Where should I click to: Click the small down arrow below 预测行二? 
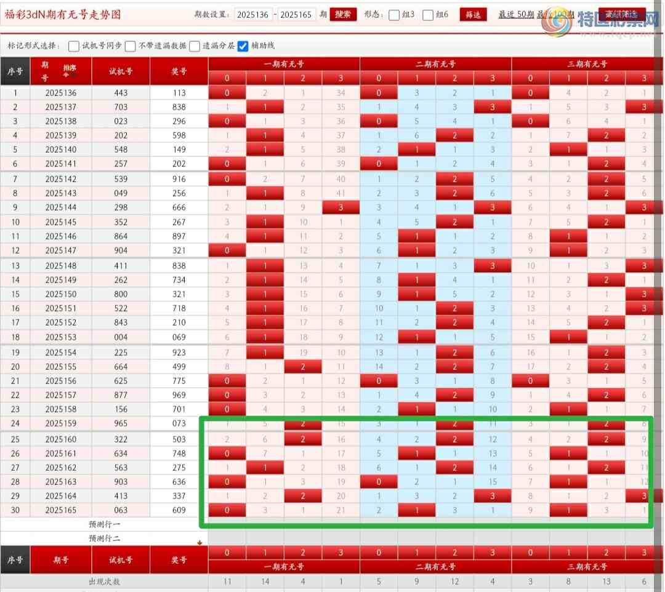pos(199,542)
